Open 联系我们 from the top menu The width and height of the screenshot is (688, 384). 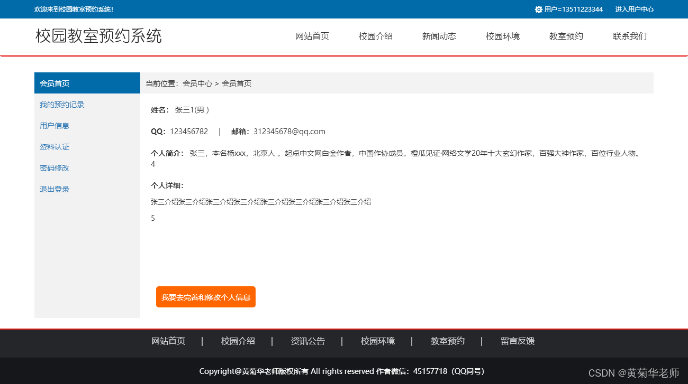click(629, 36)
